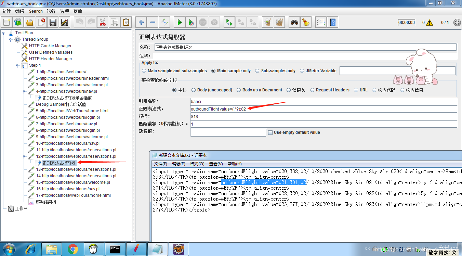Open the 选项 menu

point(65,11)
